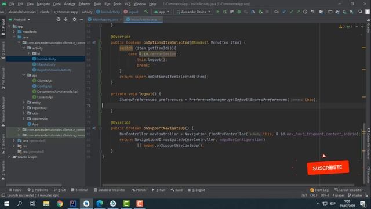Open the File menu

click(12, 4)
